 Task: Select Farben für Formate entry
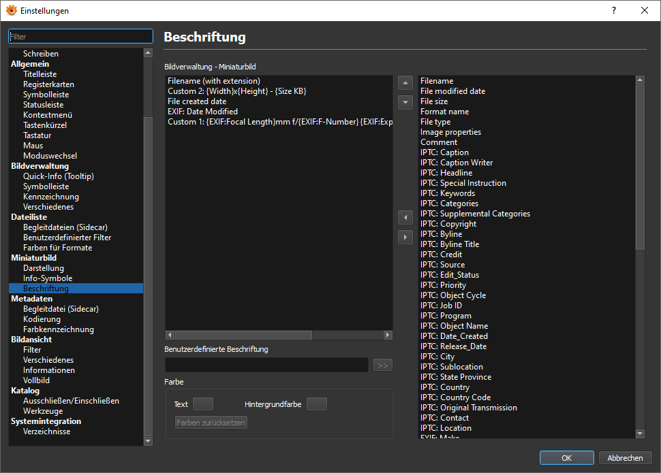(x=57, y=248)
